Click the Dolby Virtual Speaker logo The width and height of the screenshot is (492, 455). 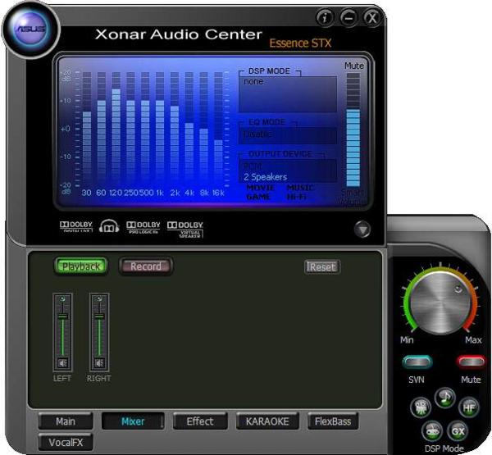[185, 229]
